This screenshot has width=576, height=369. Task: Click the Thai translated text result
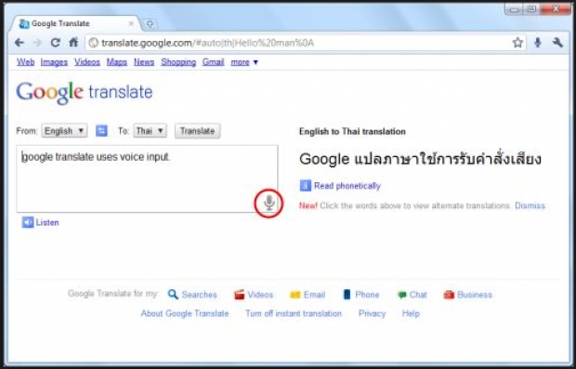pos(420,159)
